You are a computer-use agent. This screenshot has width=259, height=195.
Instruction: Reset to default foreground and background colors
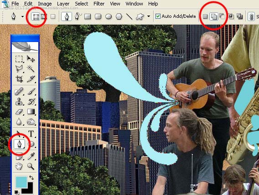pyautogui.click(x=16, y=192)
